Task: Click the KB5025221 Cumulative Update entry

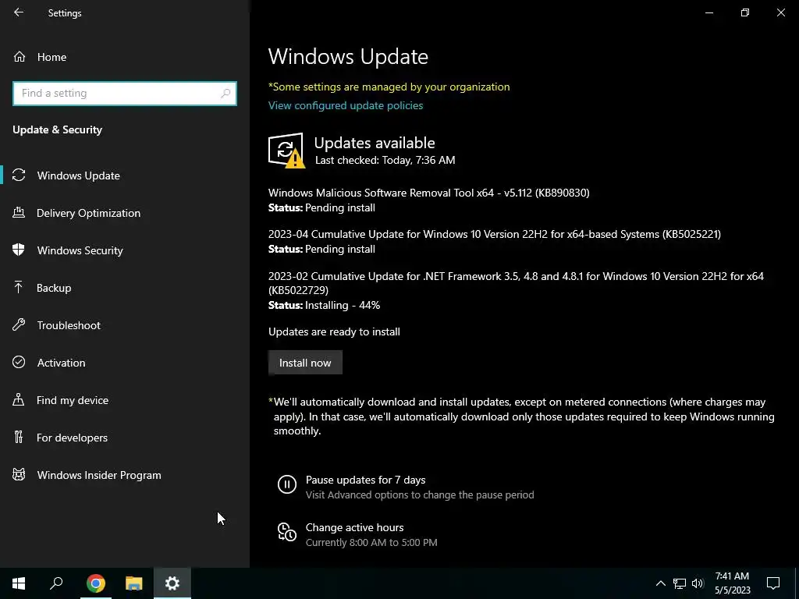Action: (494, 234)
